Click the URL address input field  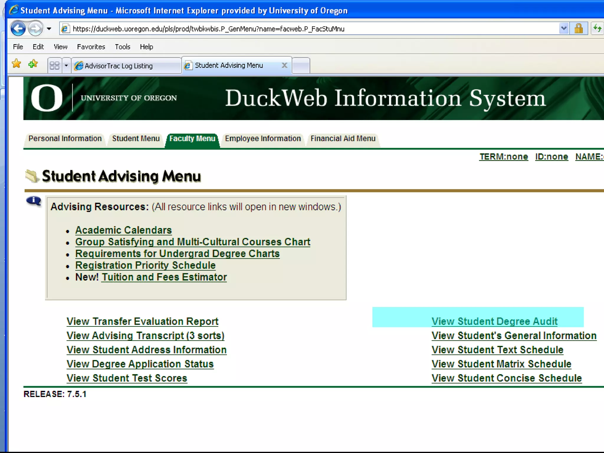(x=295, y=29)
